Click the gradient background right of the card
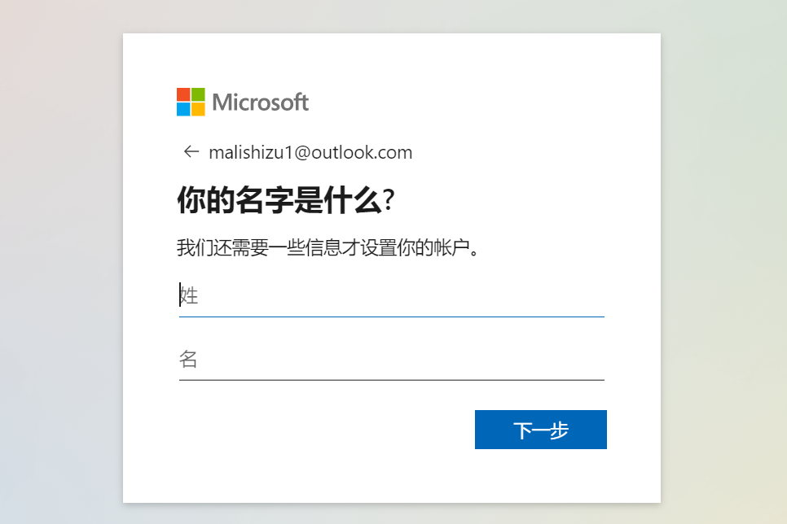 click(x=723, y=262)
